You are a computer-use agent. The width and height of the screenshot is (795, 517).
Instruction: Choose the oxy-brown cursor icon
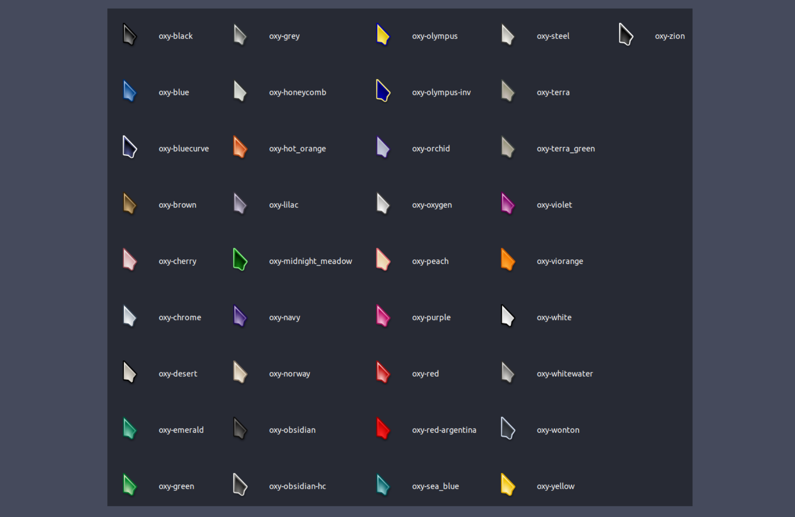click(130, 203)
